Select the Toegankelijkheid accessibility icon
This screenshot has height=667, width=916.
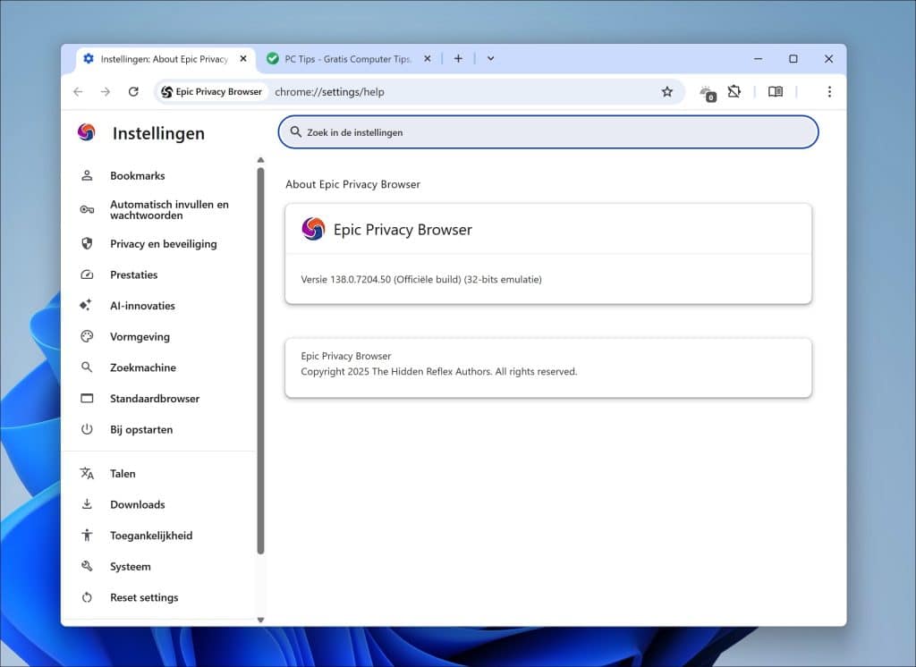coord(87,535)
